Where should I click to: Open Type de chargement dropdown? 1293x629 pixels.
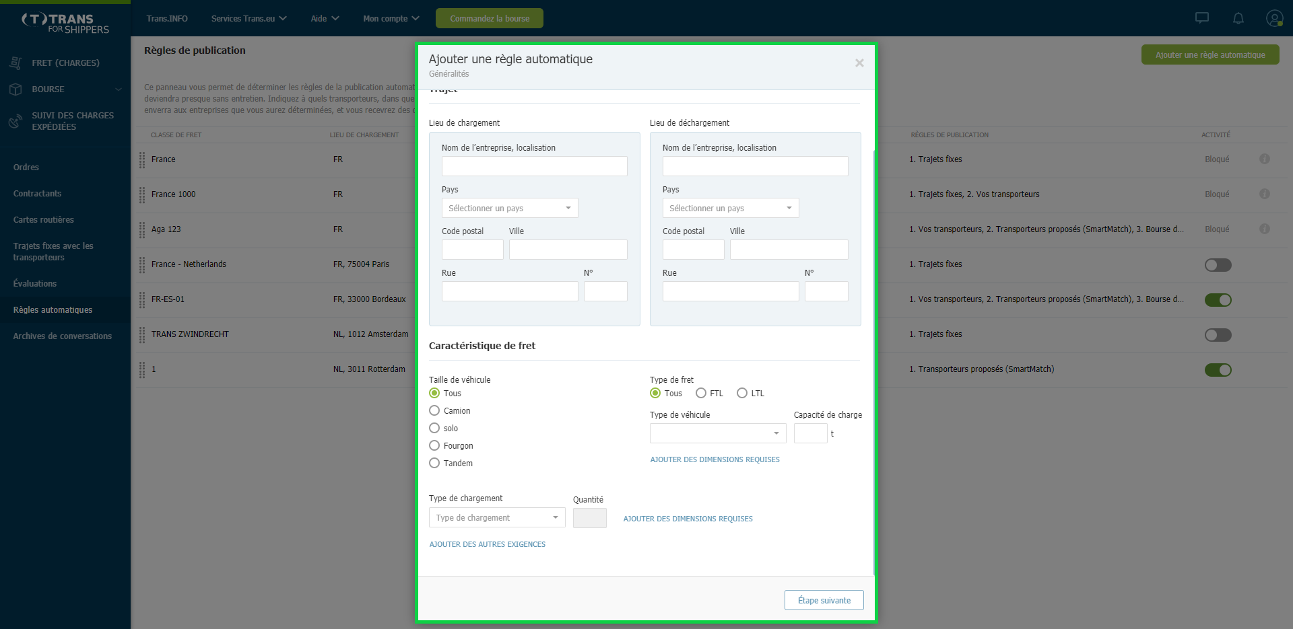click(x=497, y=517)
